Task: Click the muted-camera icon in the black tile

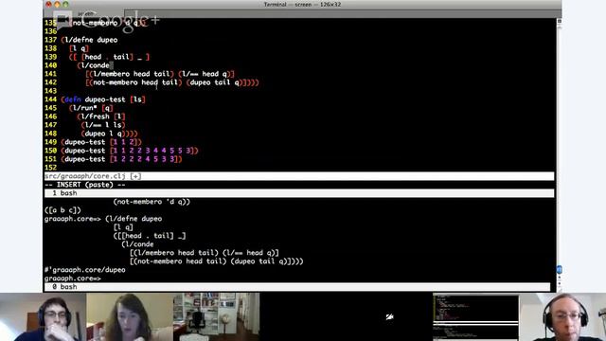Action: (x=389, y=317)
